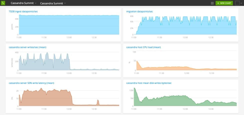Image resolution: width=244 pixels, height=115 pixels.
Task: Open migration datapoints/sec chart title
Action: coord(140,11)
